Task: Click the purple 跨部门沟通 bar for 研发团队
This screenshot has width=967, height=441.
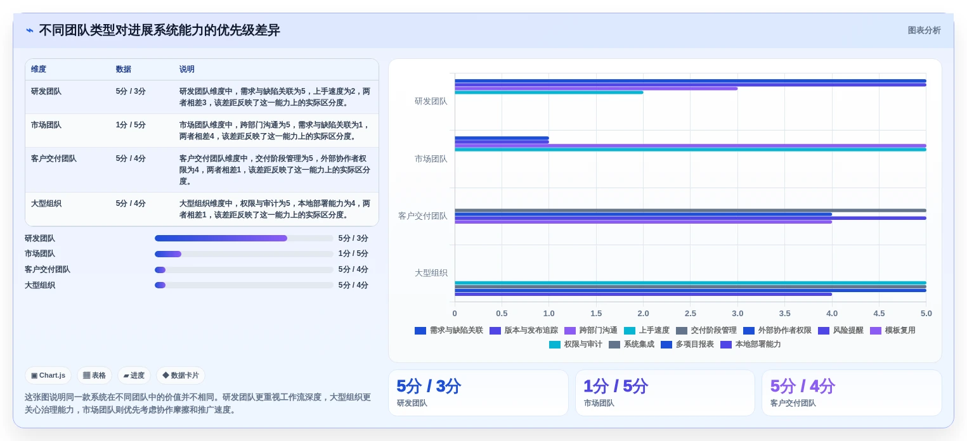Action: 596,89
